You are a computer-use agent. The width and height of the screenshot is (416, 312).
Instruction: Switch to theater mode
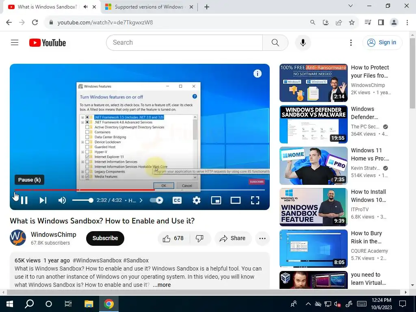point(235,200)
